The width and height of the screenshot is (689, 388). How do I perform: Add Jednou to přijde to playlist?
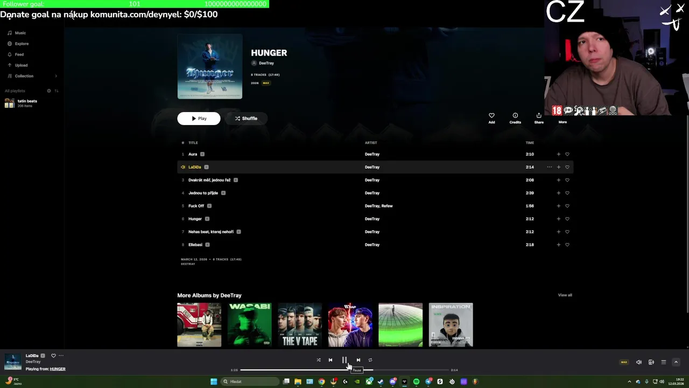point(558,193)
